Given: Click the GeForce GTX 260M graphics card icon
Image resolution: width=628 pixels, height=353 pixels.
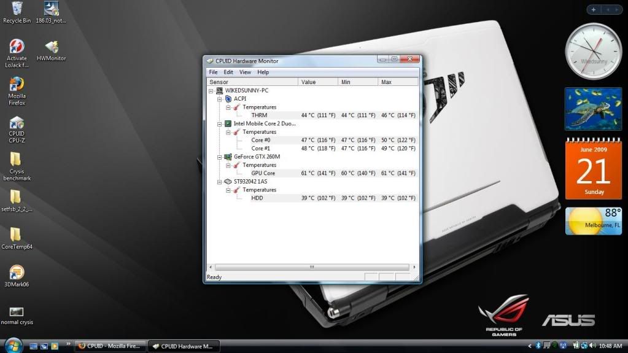Looking at the screenshot, I should pyautogui.click(x=228, y=157).
